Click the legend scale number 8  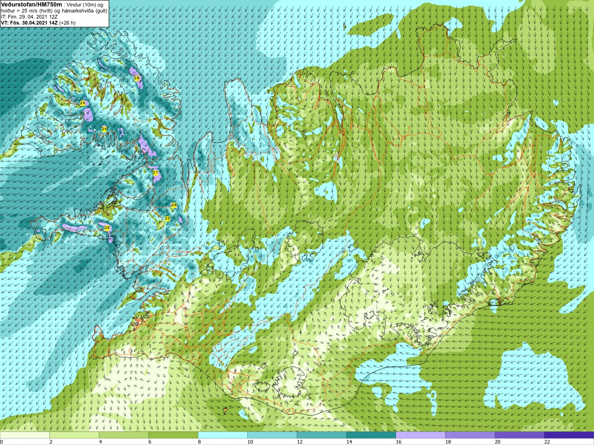(200, 442)
